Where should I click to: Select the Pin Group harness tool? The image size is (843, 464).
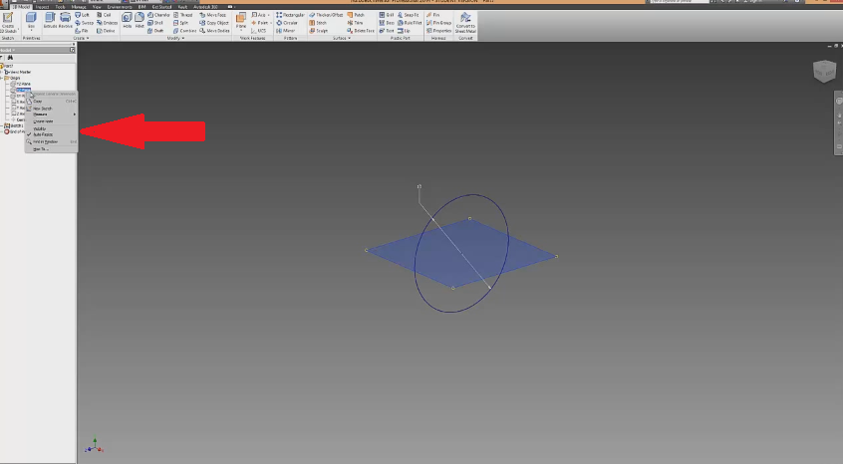click(x=438, y=23)
